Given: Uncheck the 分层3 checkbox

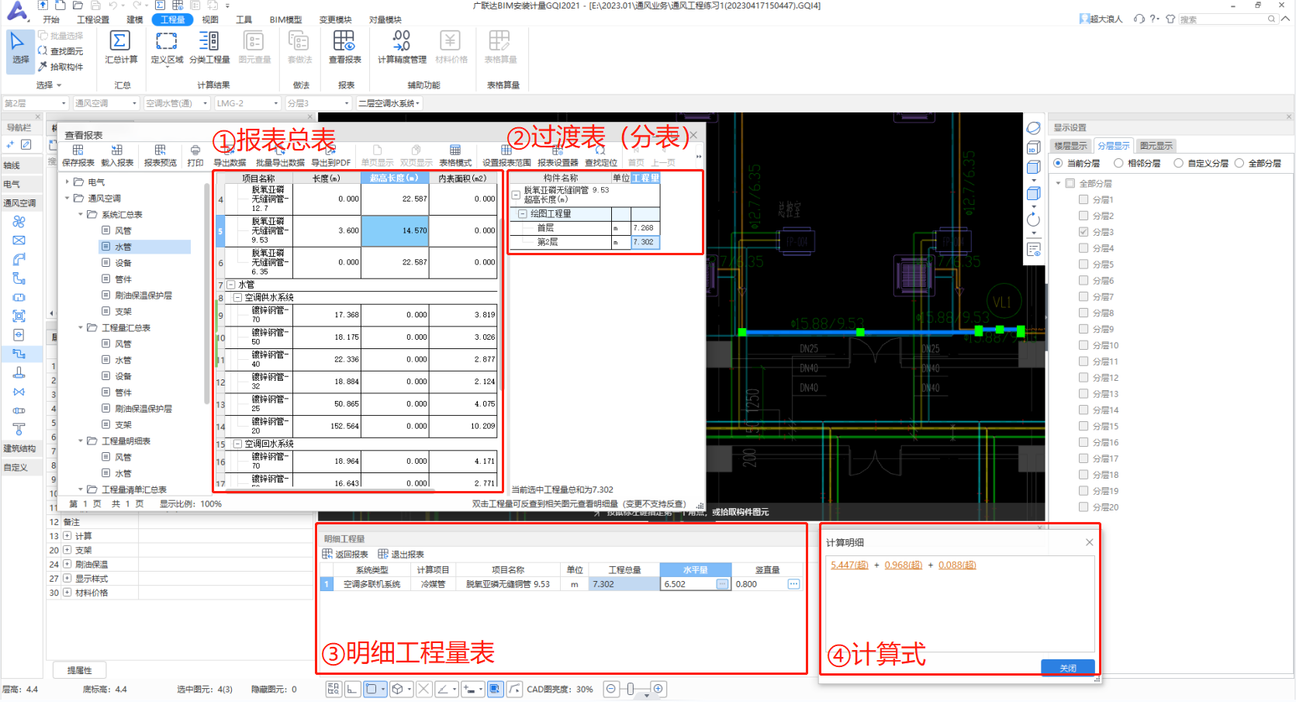Looking at the screenshot, I should point(1083,232).
